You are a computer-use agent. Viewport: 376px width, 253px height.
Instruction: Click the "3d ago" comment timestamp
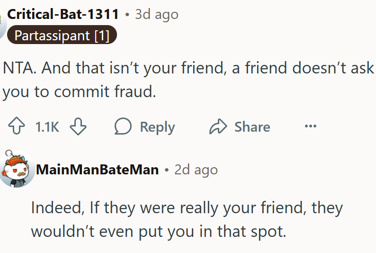point(157,14)
